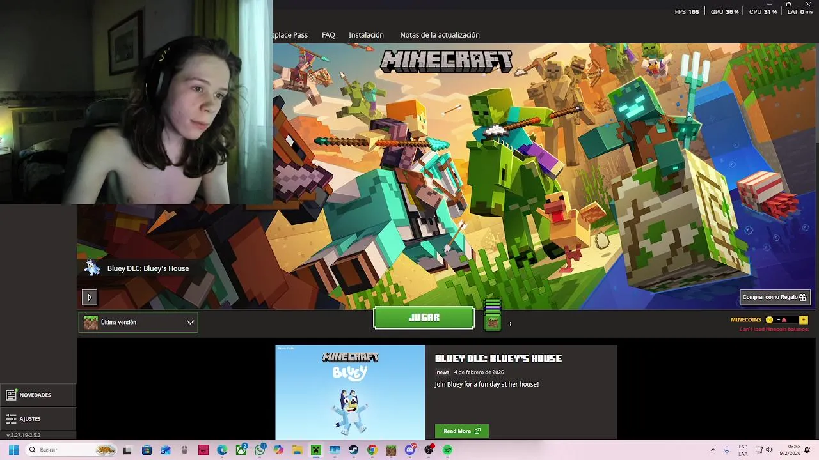The width and height of the screenshot is (819, 460).
Task: Open the Xbox app on the taskbar
Action: pyautogui.click(x=241, y=450)
